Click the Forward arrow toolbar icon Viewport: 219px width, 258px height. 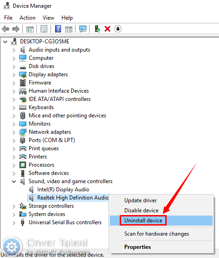coord(16,29)
